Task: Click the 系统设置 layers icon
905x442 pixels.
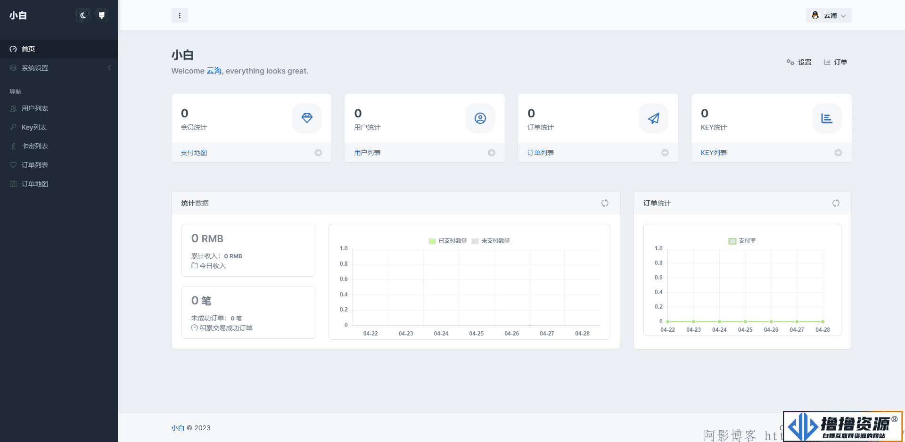Action: 13,68
